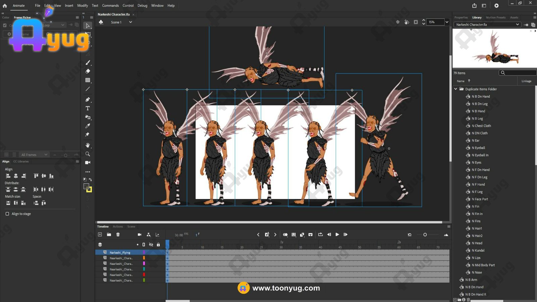Viewport: 537px width, 302px height.
Task: Step back one frame
Action: [x=329, y=235]
